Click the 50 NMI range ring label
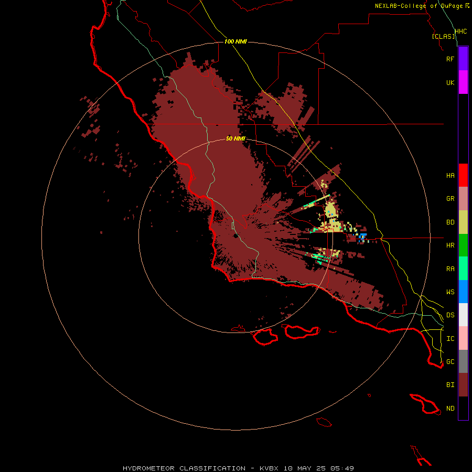The width and height of the screenshot is (472, 472). coord(235,138)
